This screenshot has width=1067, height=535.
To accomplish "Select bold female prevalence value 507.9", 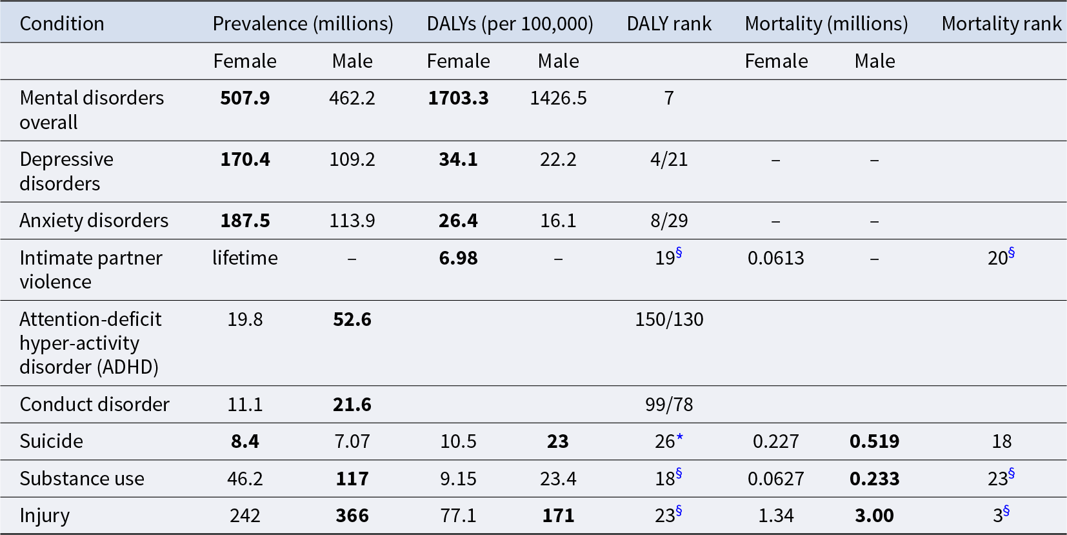I will (245, 98).
